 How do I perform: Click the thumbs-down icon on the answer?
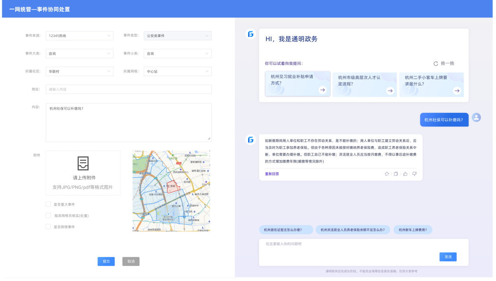(414, 174)
